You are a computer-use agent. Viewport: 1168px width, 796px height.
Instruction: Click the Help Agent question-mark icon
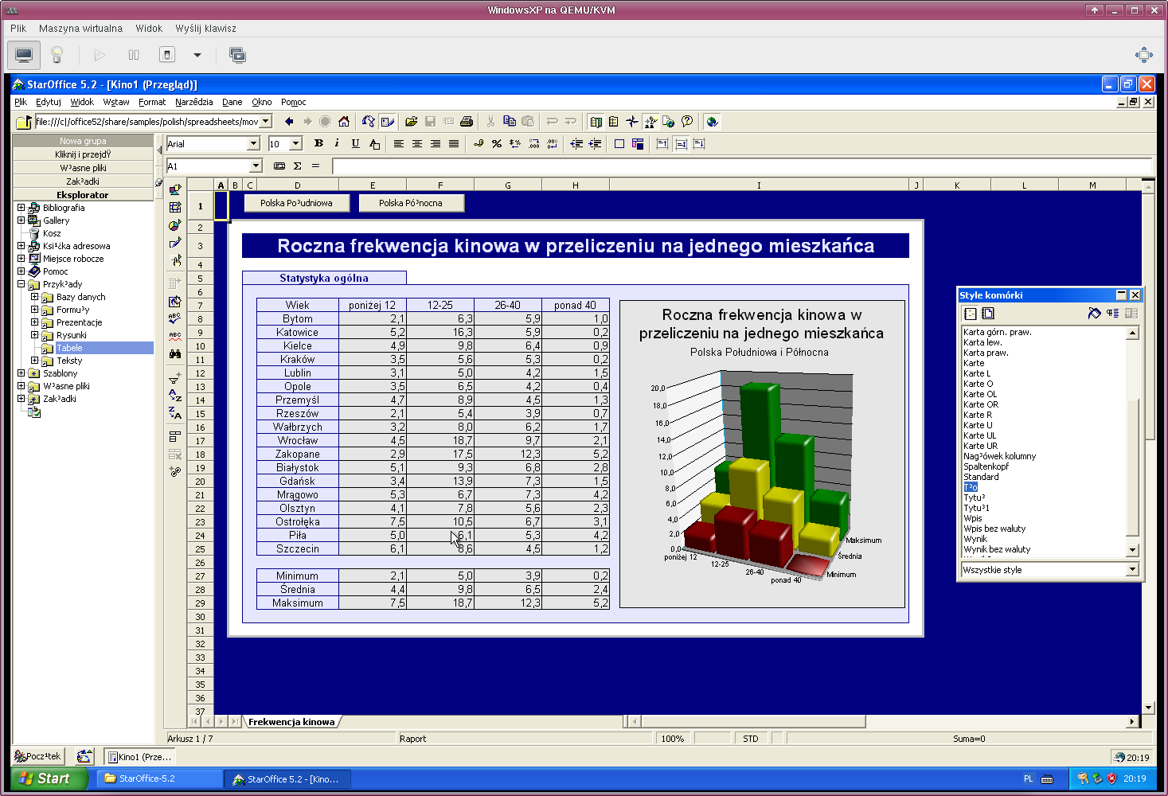(x=687, y=122)
